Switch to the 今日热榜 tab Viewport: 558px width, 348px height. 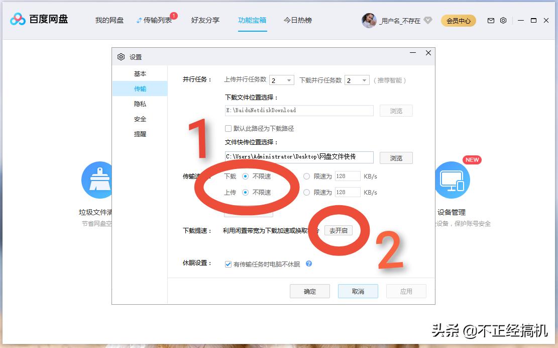pyautogui.click(x=297, y=21)
